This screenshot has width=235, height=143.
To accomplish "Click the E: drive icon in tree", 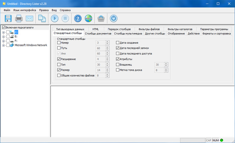I will coord(12,36).
